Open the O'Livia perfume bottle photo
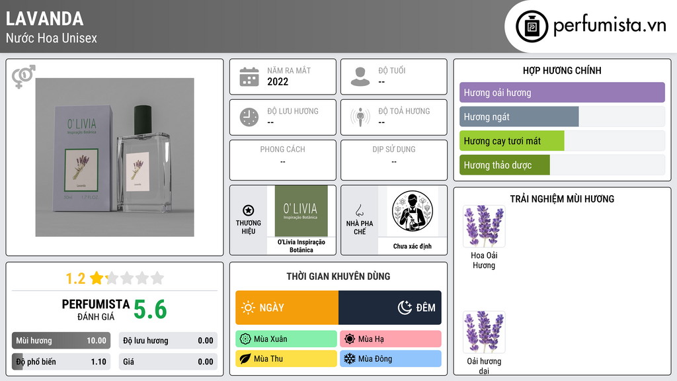677x381 pixels. 115,157
